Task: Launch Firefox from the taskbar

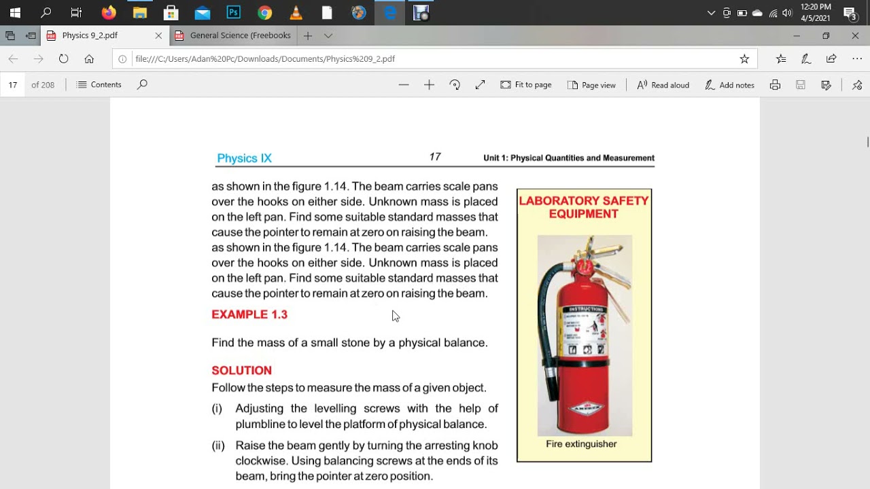Action: point(108,12)
